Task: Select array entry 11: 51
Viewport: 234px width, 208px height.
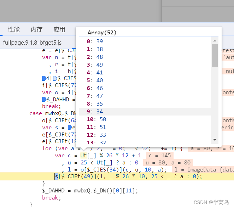Action: tap(145, 127)
